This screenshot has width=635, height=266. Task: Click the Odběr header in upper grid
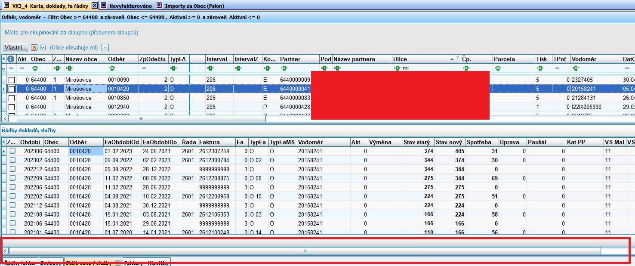(x=123, y=59)
